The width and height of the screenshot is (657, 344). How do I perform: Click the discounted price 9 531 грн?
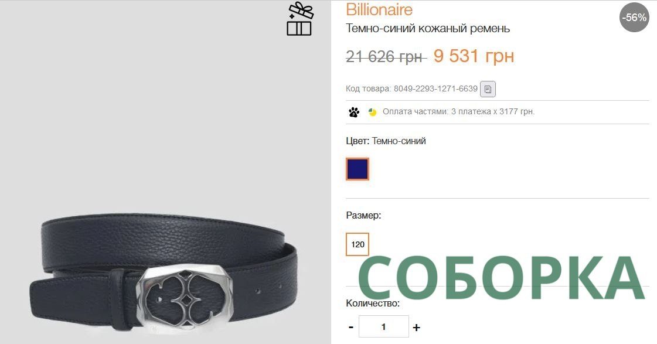pyautogui.click(x=474, y=56)
